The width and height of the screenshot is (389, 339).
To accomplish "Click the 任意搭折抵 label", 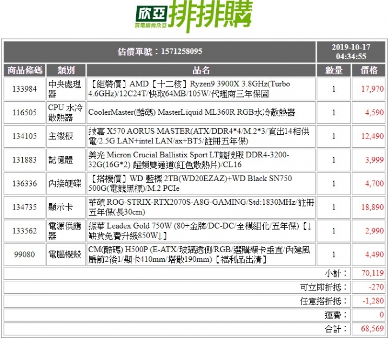I will pyautogui.click(x=324, y=301).
